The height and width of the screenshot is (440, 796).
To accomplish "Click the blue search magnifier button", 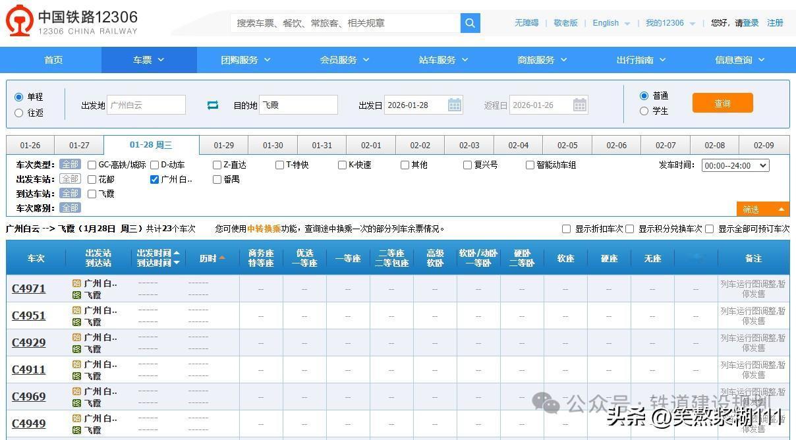I will 470,23.
